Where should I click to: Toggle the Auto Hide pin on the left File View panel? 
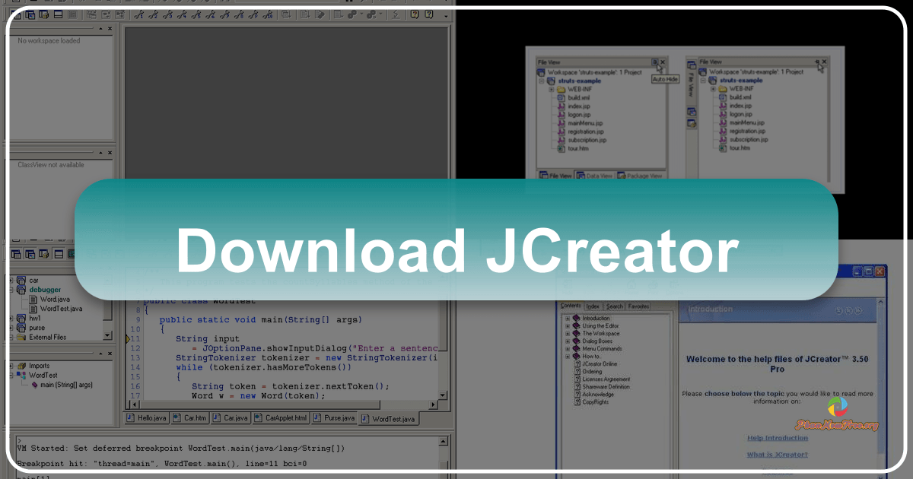pyautogui.click(x=654, y=62)
